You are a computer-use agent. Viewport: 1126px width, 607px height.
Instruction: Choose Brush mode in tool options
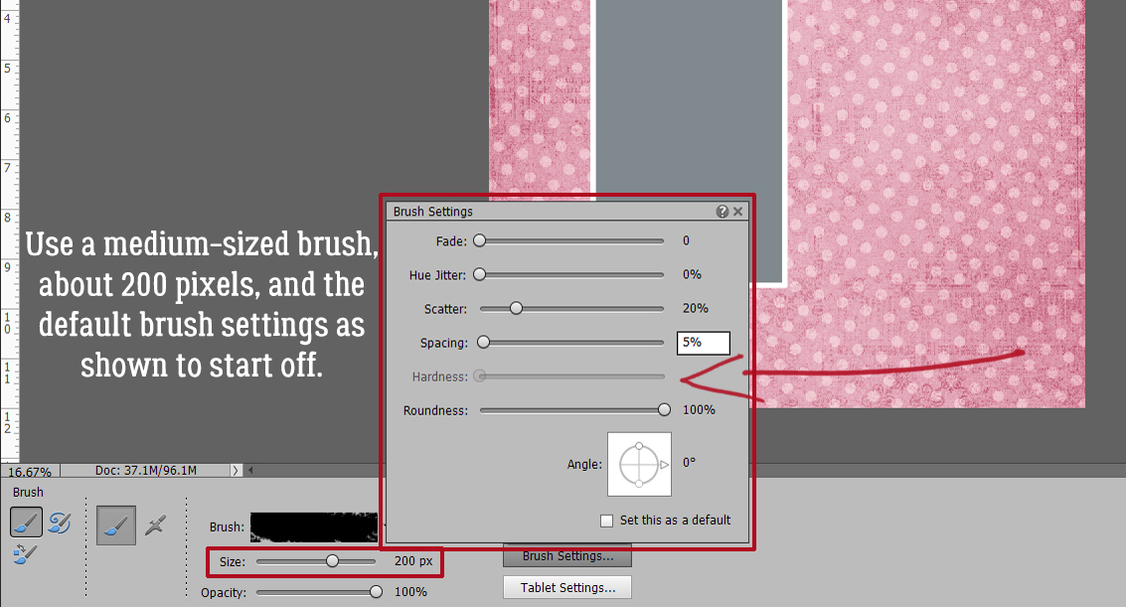point(115,526)
